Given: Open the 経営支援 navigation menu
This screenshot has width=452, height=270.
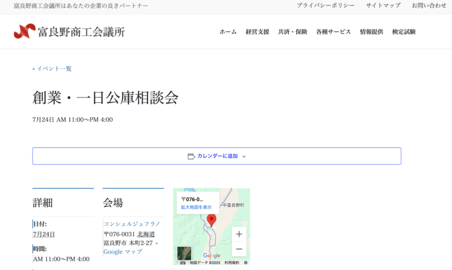Looking at the screenshot, I should coord(257,32).
